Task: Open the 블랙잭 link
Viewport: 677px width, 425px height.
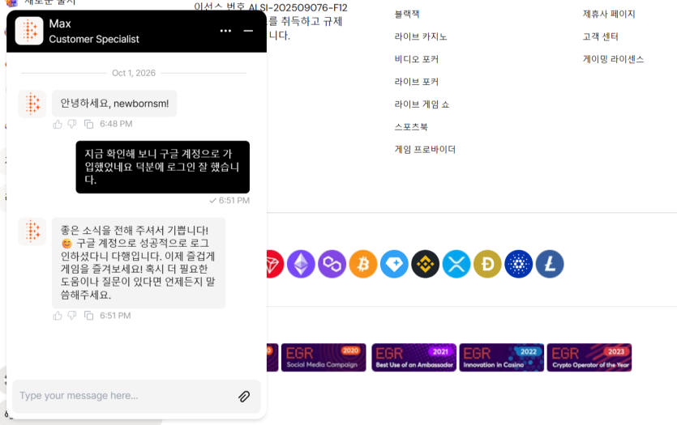Action: tap(407, 14)
